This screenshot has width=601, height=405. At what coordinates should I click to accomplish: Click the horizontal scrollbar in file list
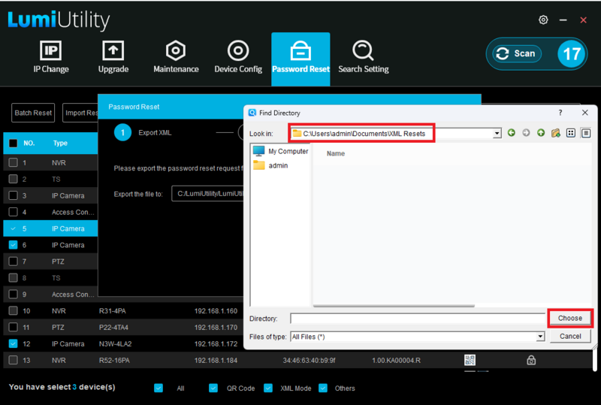click(394, 306)
